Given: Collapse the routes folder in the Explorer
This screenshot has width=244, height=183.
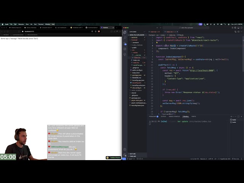Looking at the screenshot, I should point(137,53).
